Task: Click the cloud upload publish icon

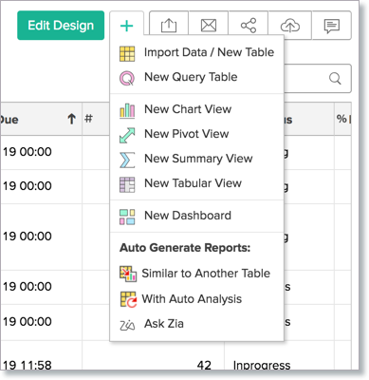Action: pyautogui.click(x=290, y=26)
